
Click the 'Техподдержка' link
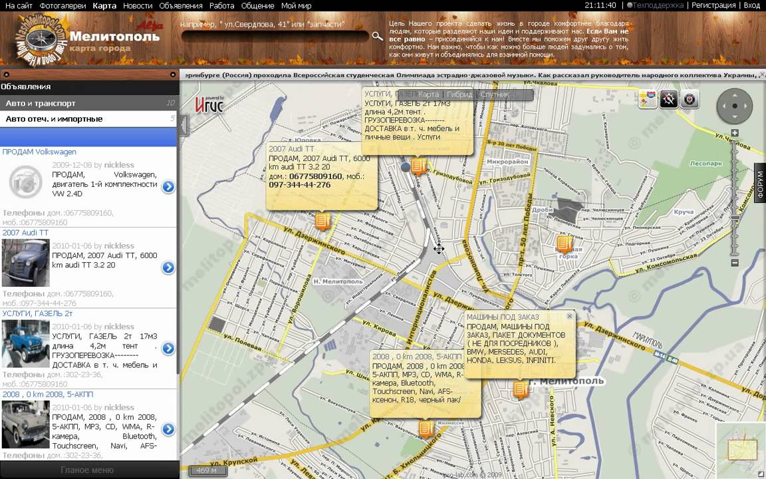click(658, 5)
